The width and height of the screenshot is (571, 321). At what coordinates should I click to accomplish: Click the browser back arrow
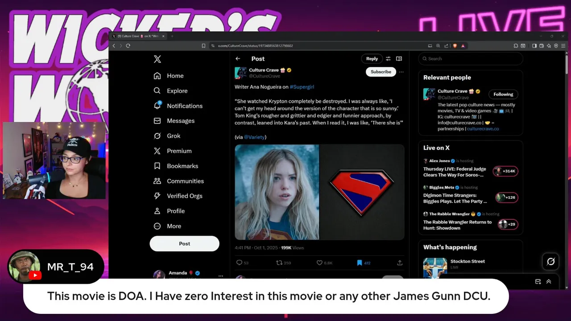click(x=114, y=45)
